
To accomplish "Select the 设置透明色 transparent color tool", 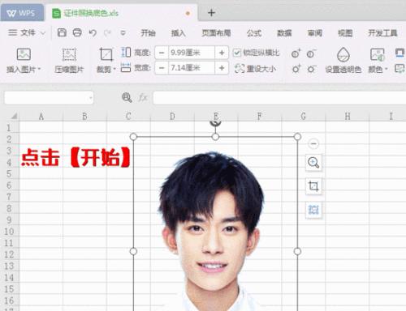I will [343, 60].
